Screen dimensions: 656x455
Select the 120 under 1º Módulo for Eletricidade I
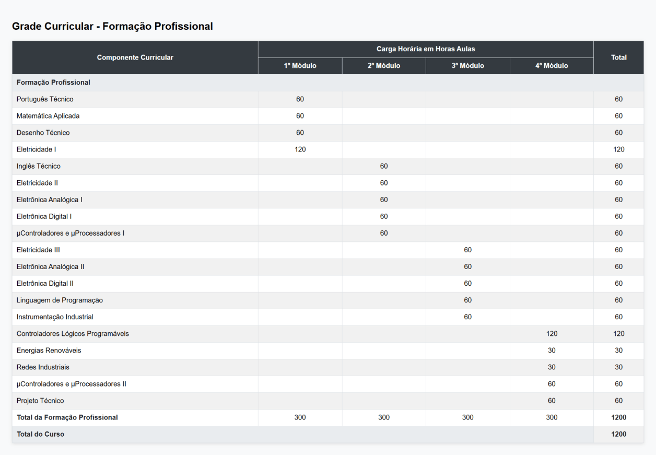coord(300,149)
